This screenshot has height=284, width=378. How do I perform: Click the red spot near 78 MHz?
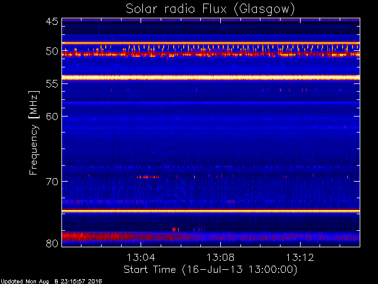pyautogui.click(x=176, y=230)
